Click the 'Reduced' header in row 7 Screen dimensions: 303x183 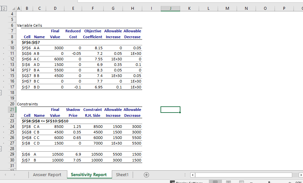pyautogui.click(x=73, y=31)
